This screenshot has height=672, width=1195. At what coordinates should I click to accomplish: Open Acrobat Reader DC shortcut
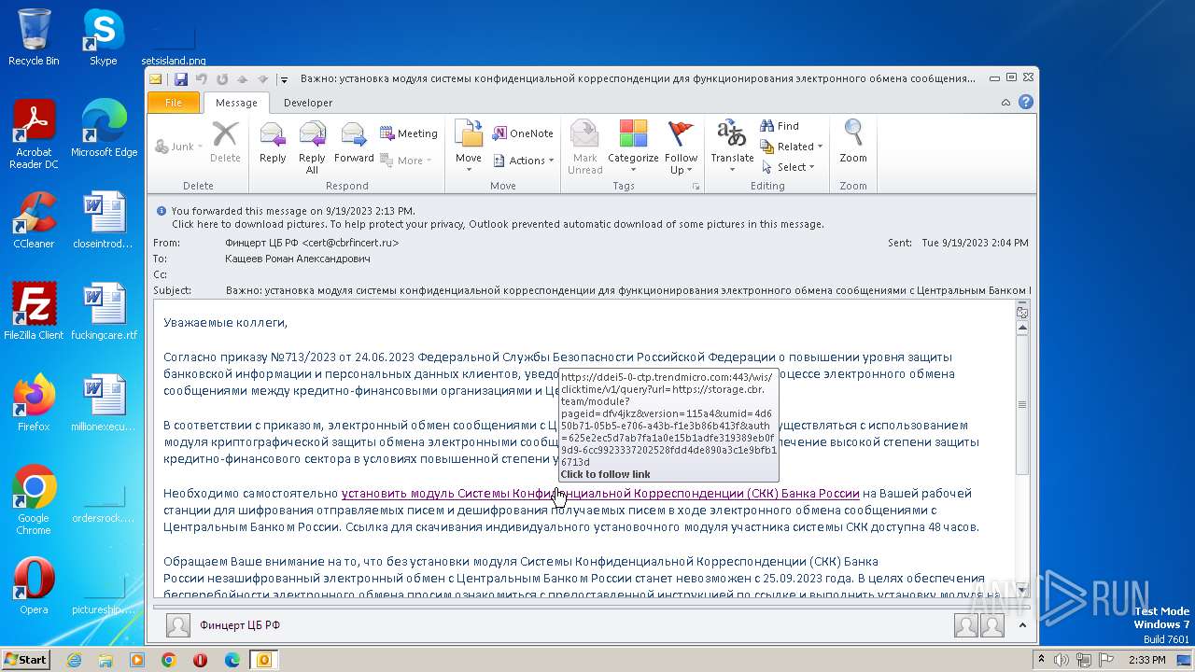point(34,134)
